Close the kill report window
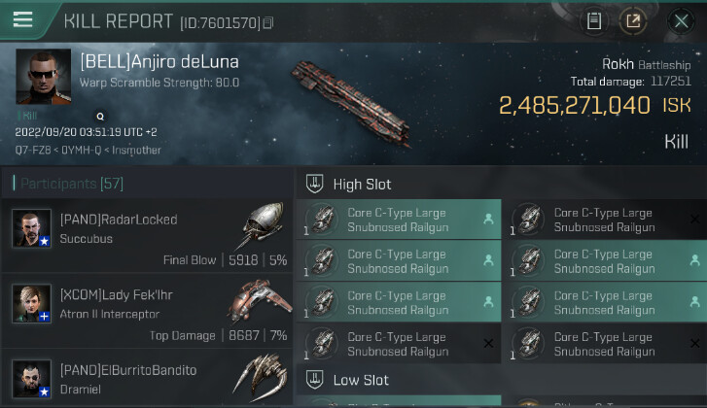 tap(682, 20)
